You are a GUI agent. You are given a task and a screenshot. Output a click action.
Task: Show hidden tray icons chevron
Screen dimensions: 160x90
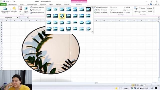pos(129,88)
